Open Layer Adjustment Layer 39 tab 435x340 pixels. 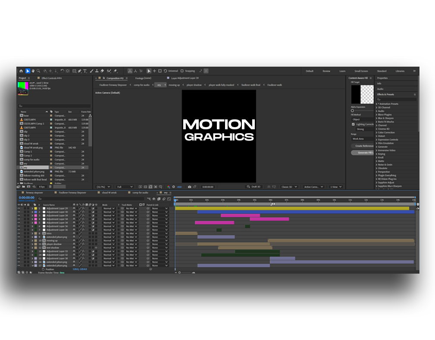coord(185,78)
